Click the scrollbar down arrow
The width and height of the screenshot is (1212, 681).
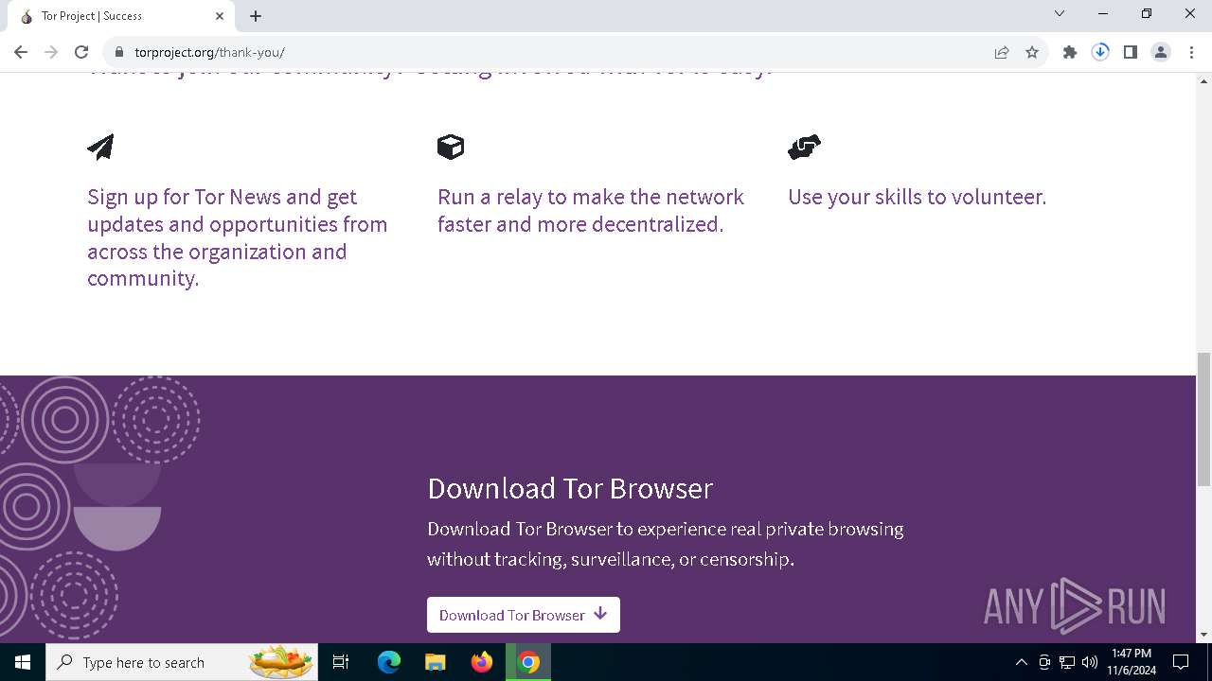(1203, 635)
